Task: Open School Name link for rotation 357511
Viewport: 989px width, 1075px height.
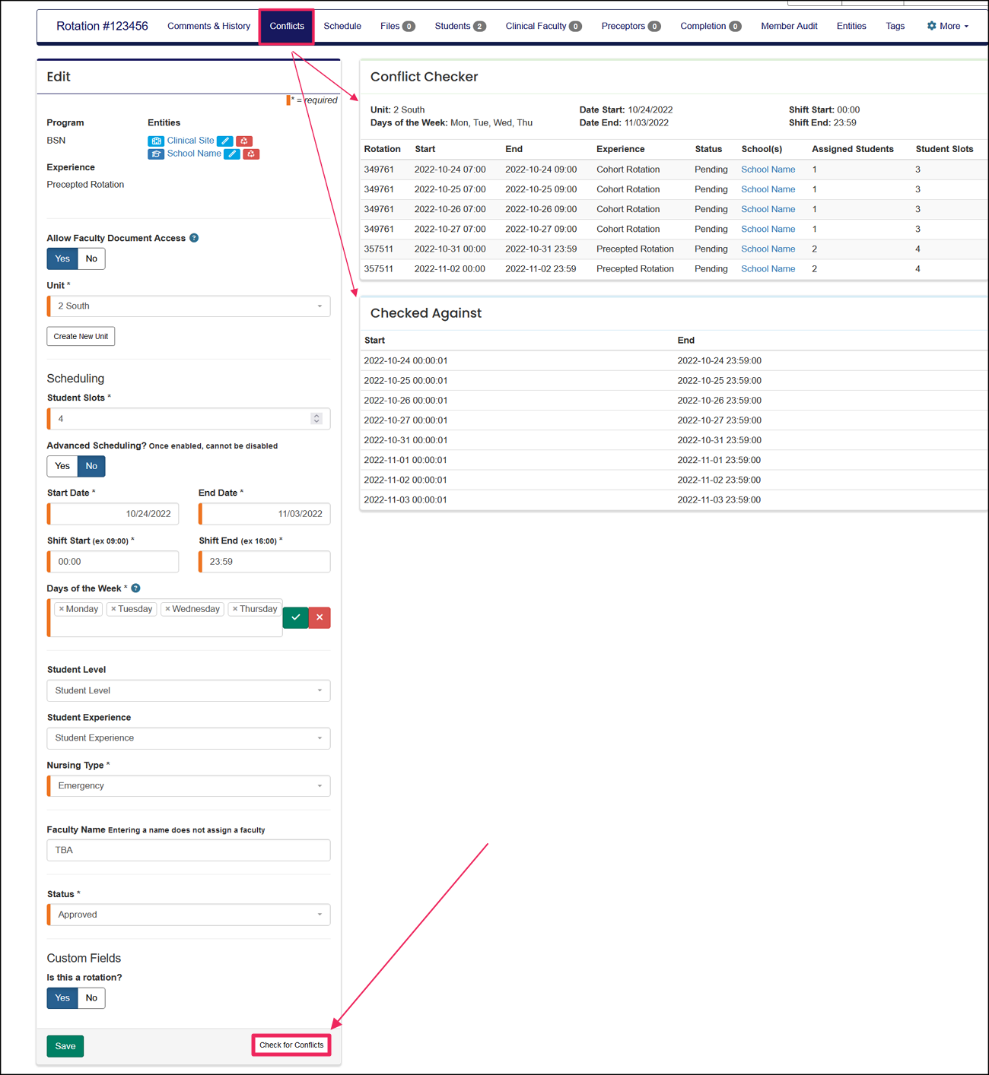Action: pyautogui.click(x=768, y=249)
